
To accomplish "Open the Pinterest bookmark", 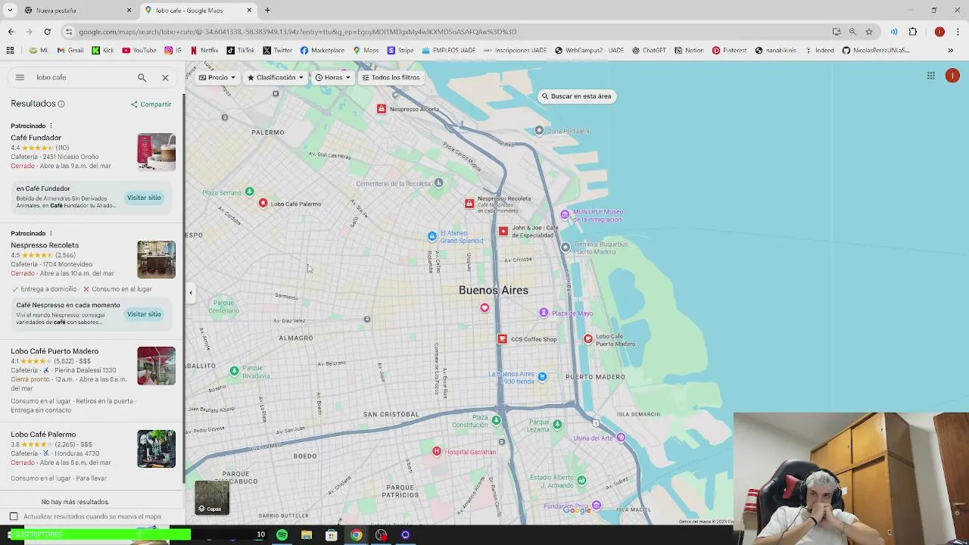I will [729, 51].
